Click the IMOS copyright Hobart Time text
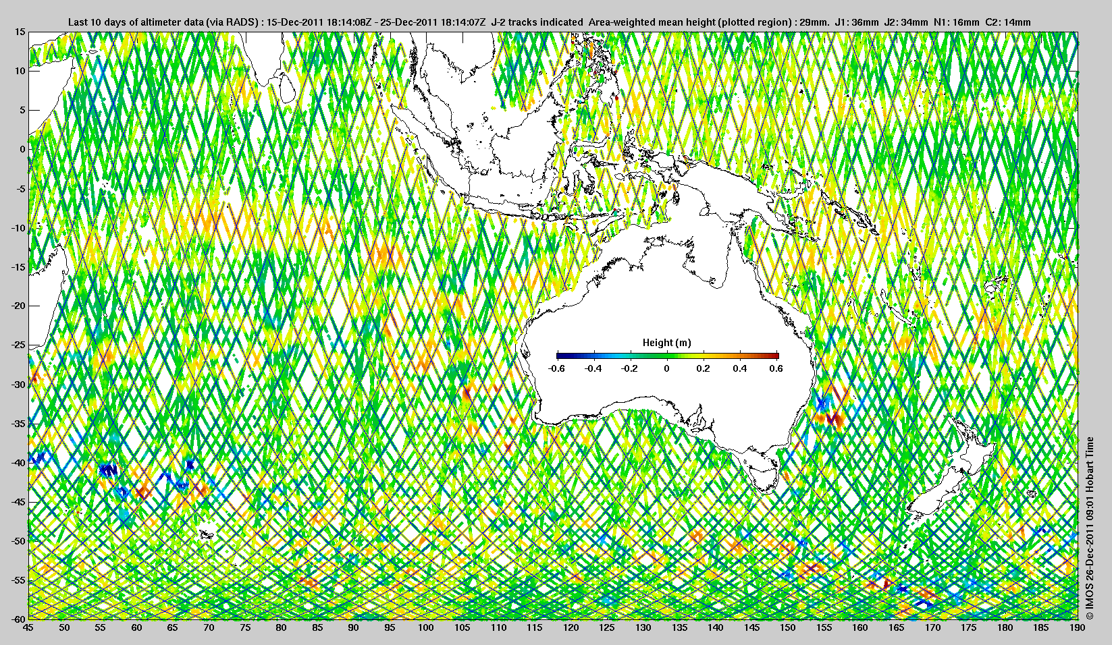This screenshot has height=645, width=1112. (x=1089, y=528)
